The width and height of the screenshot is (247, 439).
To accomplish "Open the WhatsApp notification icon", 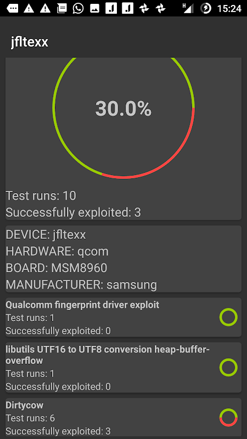I will click(x=78, y=8).
